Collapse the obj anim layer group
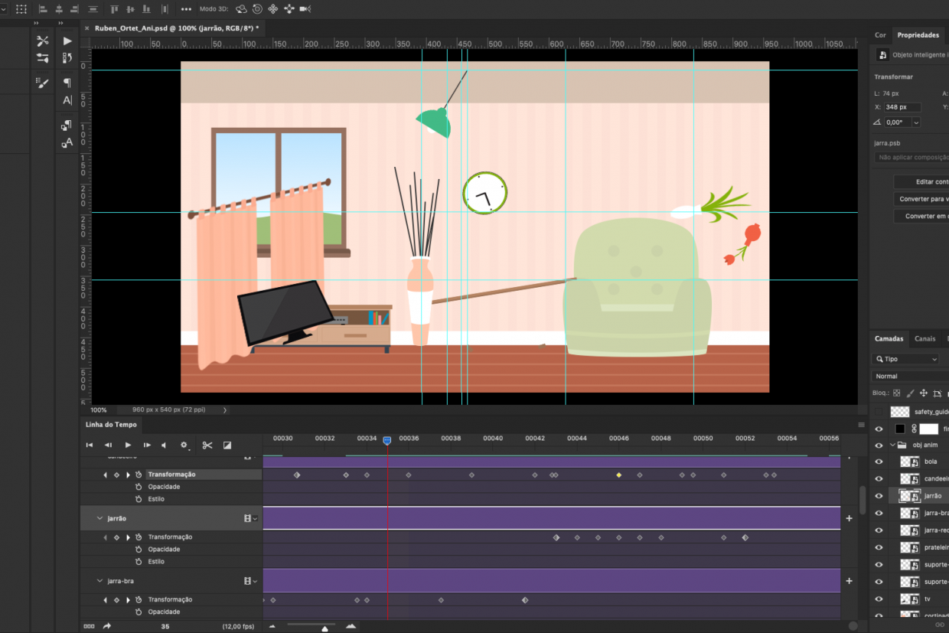Screen dimensions: 949x633 (x=892, y=445)
